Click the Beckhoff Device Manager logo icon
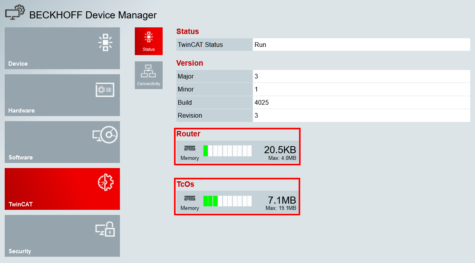Screen dimensions: 475x263 point(15,13)
